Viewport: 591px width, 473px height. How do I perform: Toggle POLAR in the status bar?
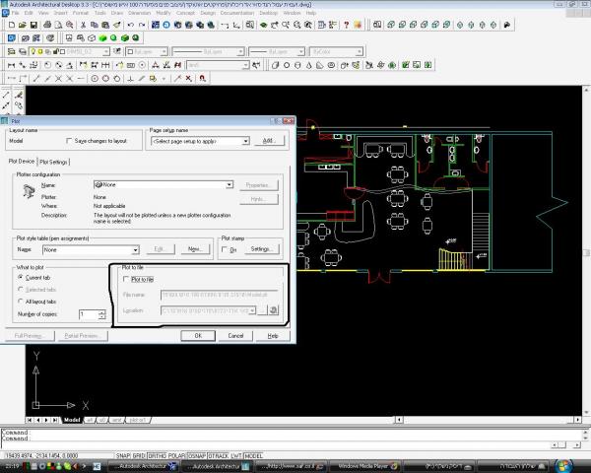[176, 456]
